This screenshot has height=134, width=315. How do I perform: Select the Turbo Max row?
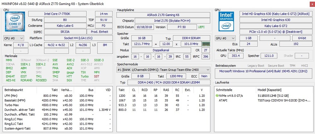(58, 105)
